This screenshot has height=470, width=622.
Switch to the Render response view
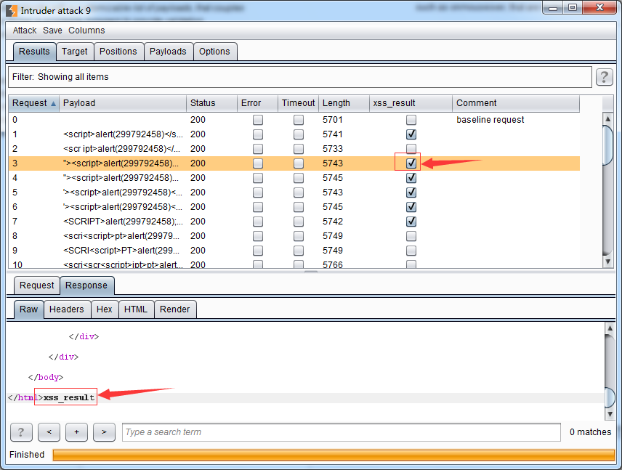tap(174, 309)
